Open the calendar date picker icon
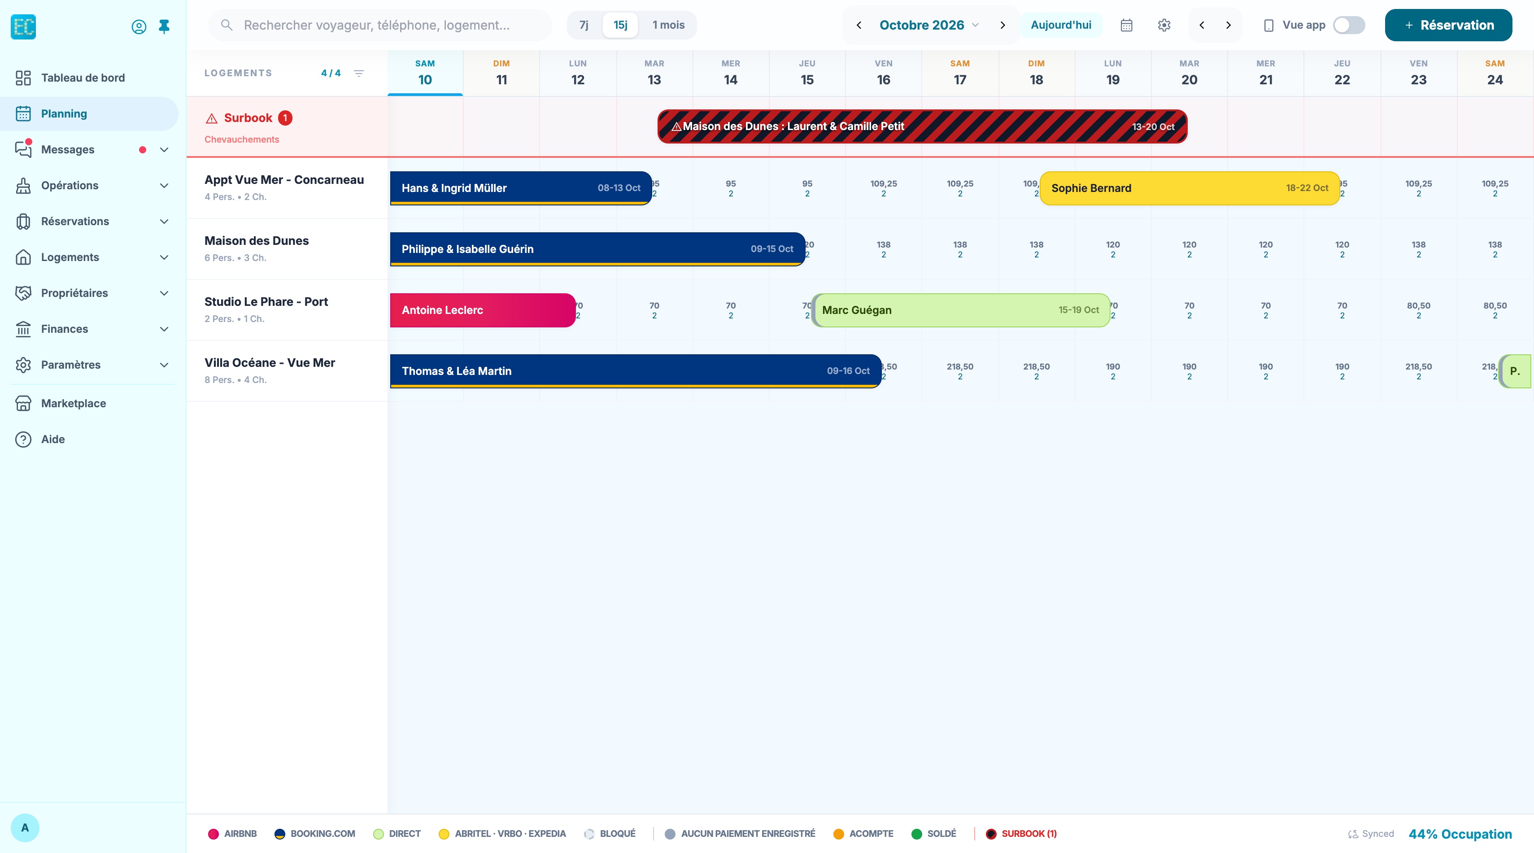Image resolution: width=1534 pixels, height=853 pixels. pos(1126,25)
